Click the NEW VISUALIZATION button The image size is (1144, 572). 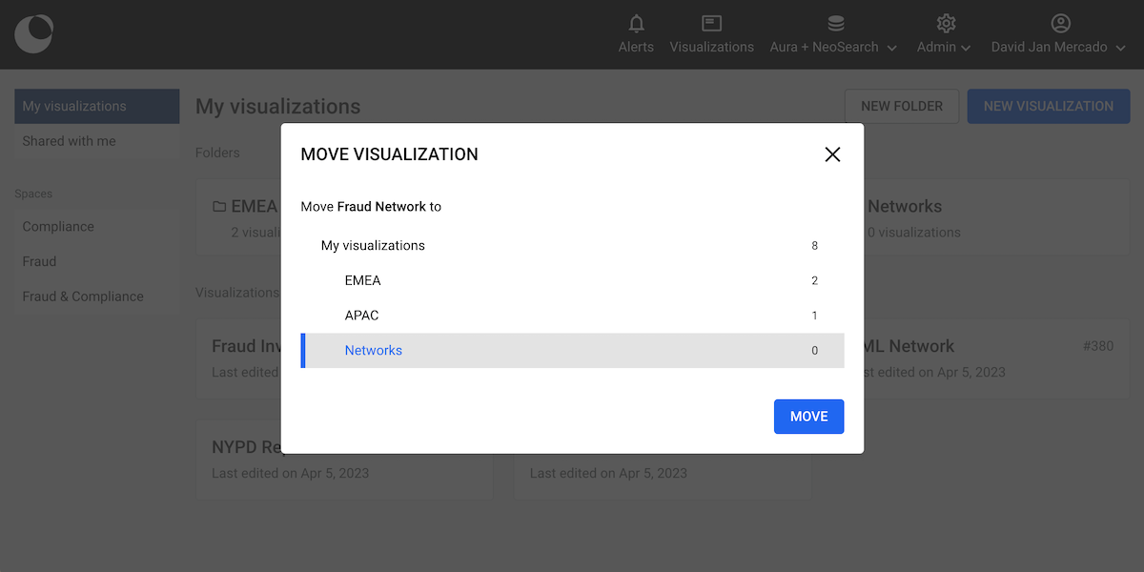point(1048,106)
